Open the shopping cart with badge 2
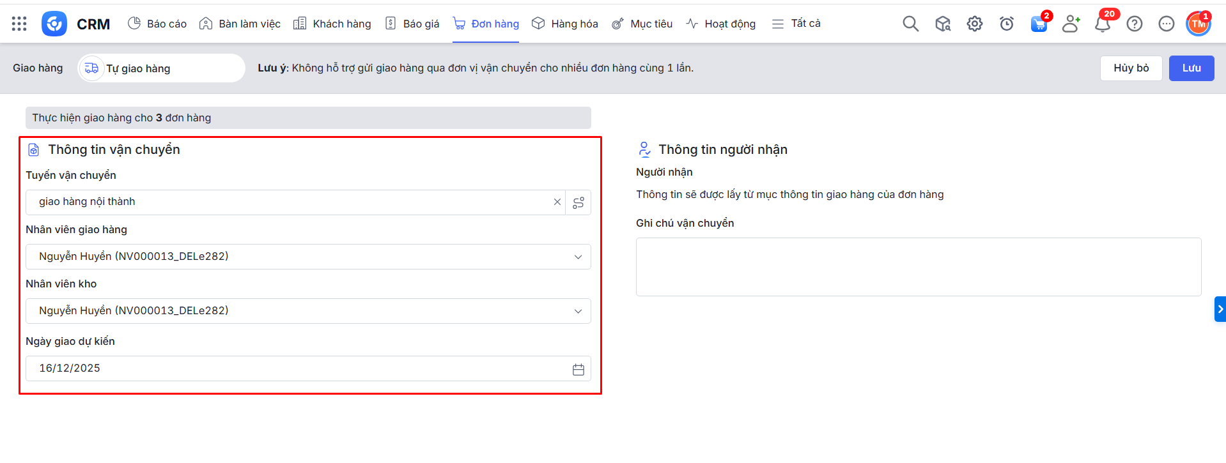The height and width of the screenshot is (463, 1226). pyautogui.click(x=1039, y=24)
